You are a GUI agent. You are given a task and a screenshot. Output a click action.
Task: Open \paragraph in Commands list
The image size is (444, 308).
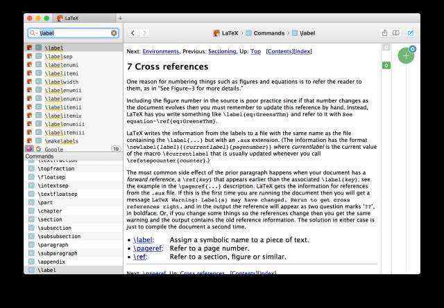pyautogui.click(x=74, y=245)
